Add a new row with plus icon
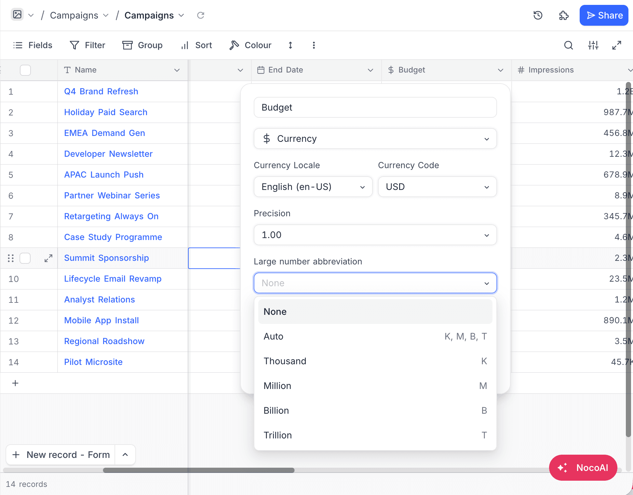Viewport: 633px width, 495px height. click(x=15, y=383)
